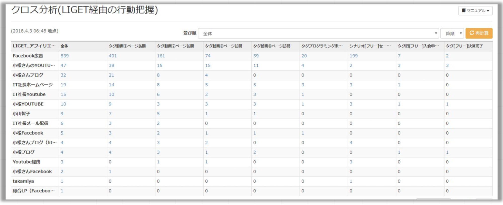Screen dimensions: 503x205
Task: Click the refresh icon in 再計算 button
Action: pyautogui.click(x=472, y=33)
